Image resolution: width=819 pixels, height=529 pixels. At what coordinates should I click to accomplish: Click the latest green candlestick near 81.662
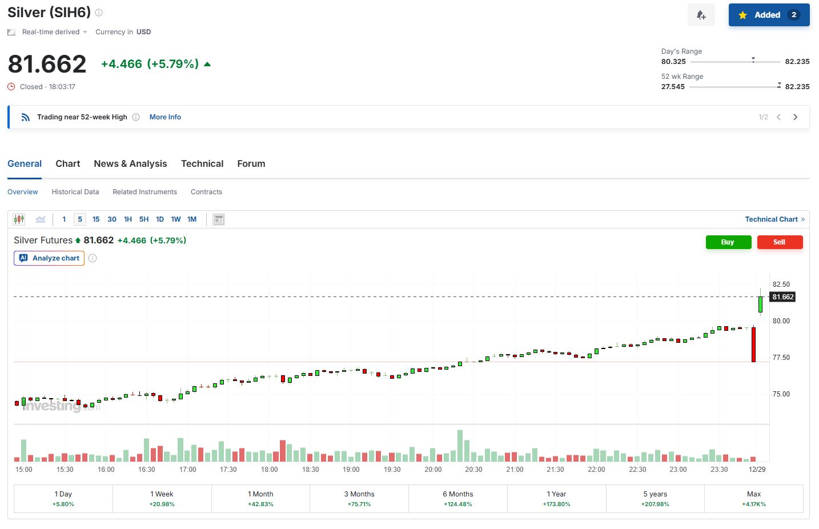click(x=760, y=304)
